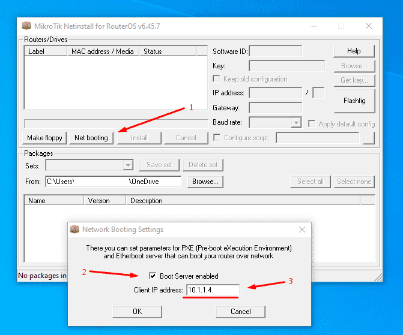Click the MikroTik Netinstall title icon
This screenshot has width=403, height=335.
[x=26, y=26]
